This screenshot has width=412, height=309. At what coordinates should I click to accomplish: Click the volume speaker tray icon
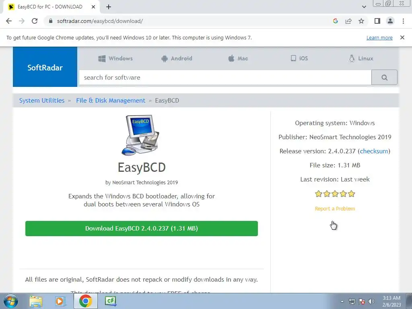click(x=371, y=301)
